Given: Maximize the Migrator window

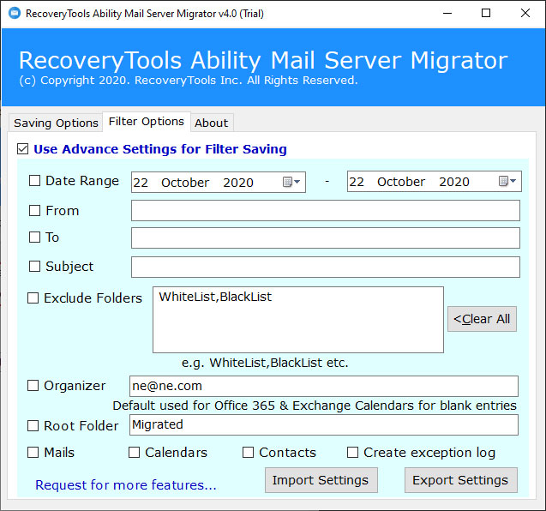Looking at the screenshot, I should [486, 13].
